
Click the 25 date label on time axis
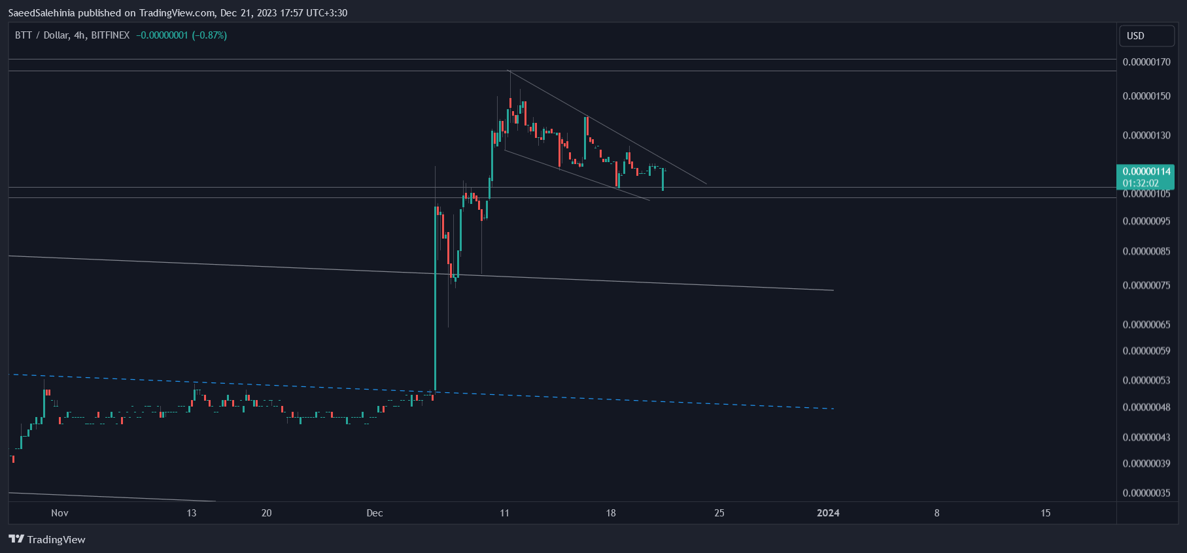point(719,513)
